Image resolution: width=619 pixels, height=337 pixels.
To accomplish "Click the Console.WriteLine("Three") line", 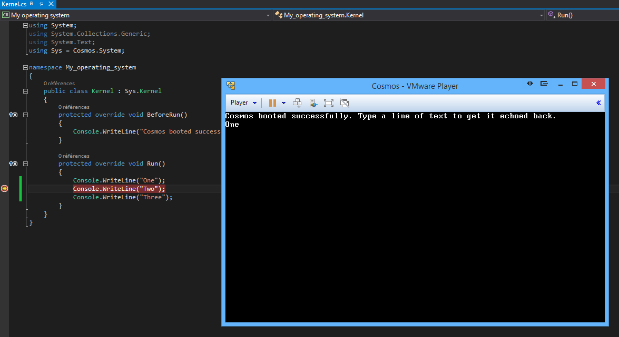I will click(123, 197).
